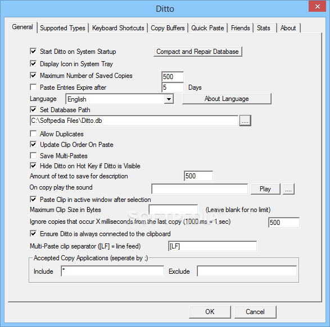Toggle Paste Clip in active window checkbox
330x327 pixels.
pos(33,199)
